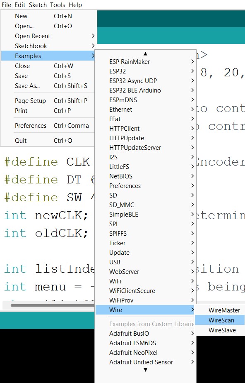245x383 pixels.
Task: Open the Tools menu
Action: 58,5
